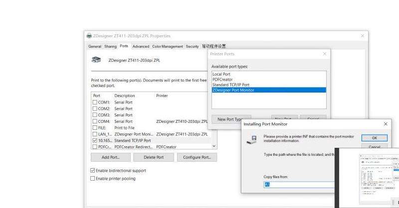Check the COM4 serial port checkbox
Viewport: 399px width, 208px height.
click(x=95, y=121)
